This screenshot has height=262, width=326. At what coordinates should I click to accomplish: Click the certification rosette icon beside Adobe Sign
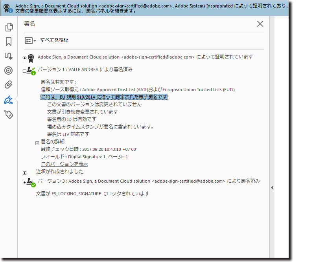click(x=31, y=58)
